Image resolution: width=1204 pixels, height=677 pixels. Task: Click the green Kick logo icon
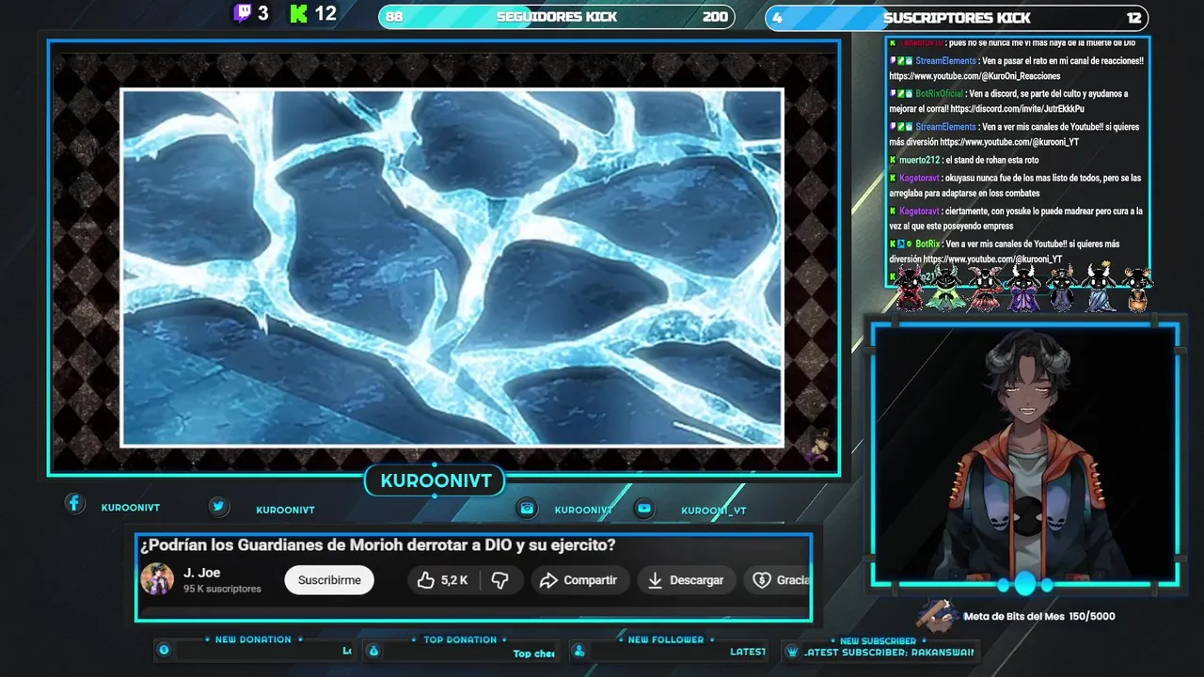[x=299, y=13]
